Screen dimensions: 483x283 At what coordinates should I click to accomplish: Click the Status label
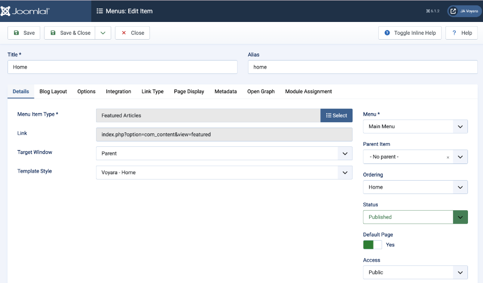point(370,205)
